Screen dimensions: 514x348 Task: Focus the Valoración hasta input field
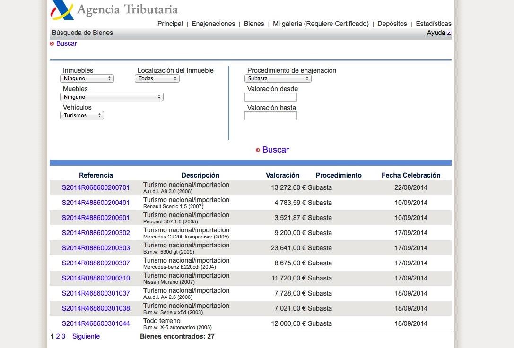coord(270,116)
